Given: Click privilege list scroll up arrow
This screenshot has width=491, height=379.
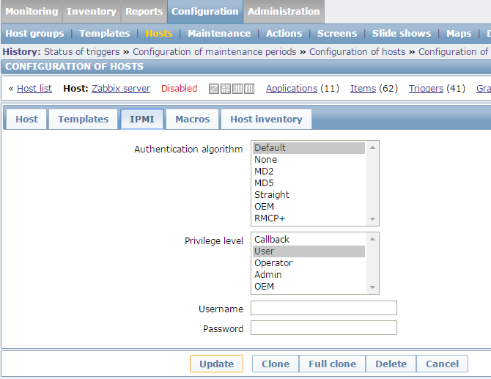Looking at the screenshot, I should click(372, 239).
